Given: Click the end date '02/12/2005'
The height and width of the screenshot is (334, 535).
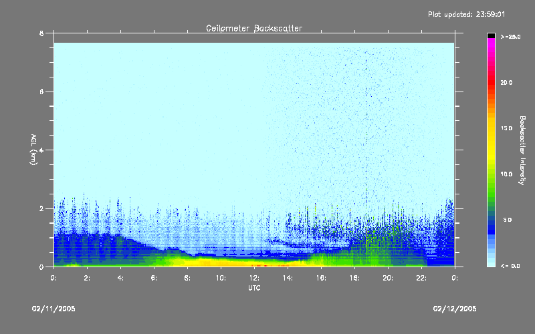Looking at the screenshot, I should pyautogui.click(x=455, y=309).
